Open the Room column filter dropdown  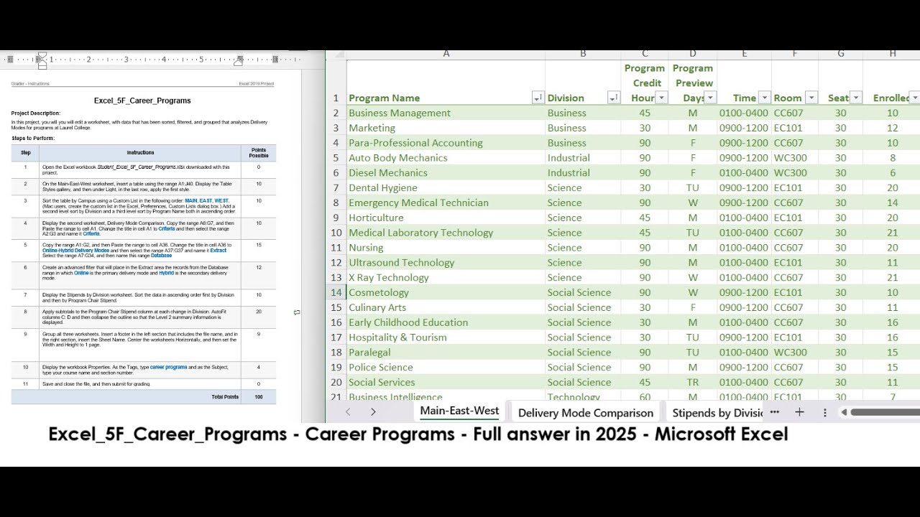811,98
